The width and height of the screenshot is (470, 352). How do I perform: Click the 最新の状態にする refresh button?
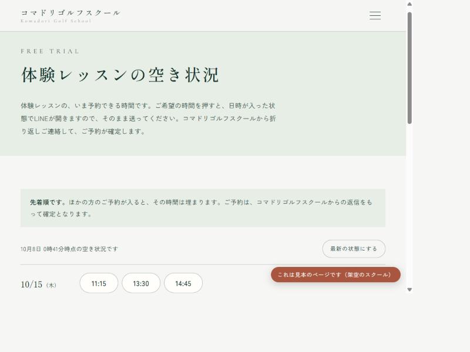(x=354, y=249)
